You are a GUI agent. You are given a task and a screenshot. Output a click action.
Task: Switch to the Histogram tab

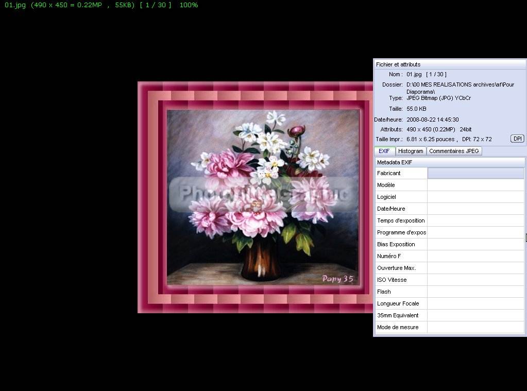click(411, 151)
